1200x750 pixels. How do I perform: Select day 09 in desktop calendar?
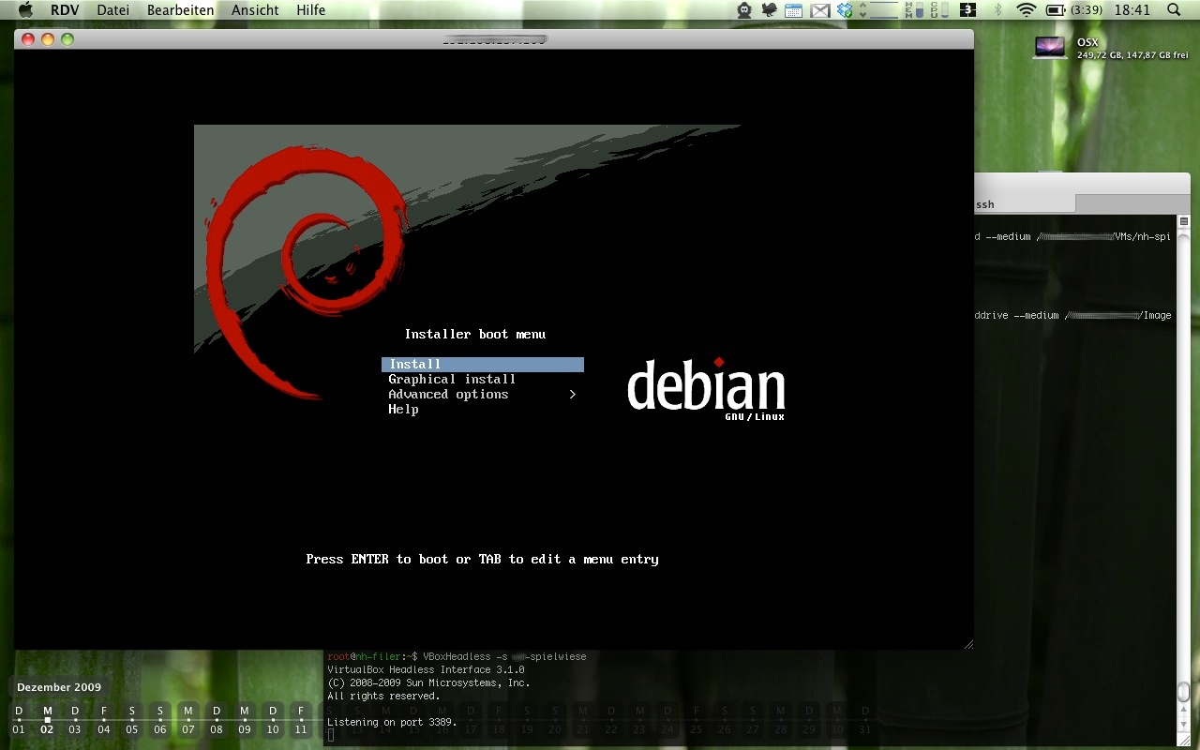245,721
